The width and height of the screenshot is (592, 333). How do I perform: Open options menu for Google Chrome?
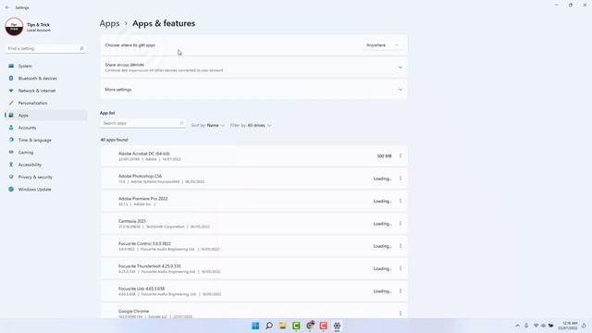(401, 313)
